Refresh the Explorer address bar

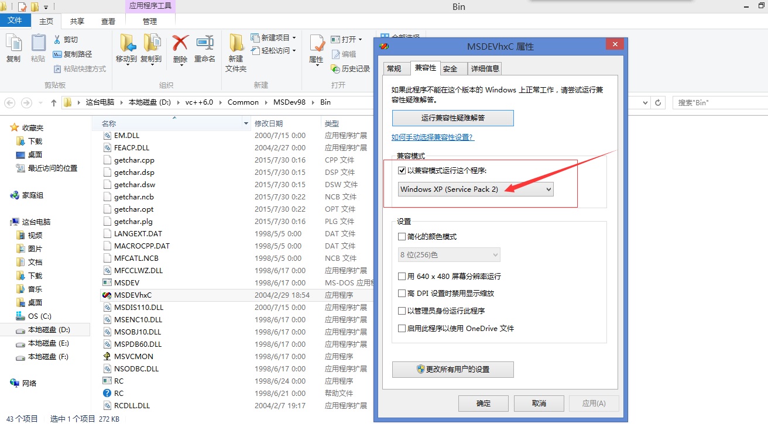(x=658, y=102)
